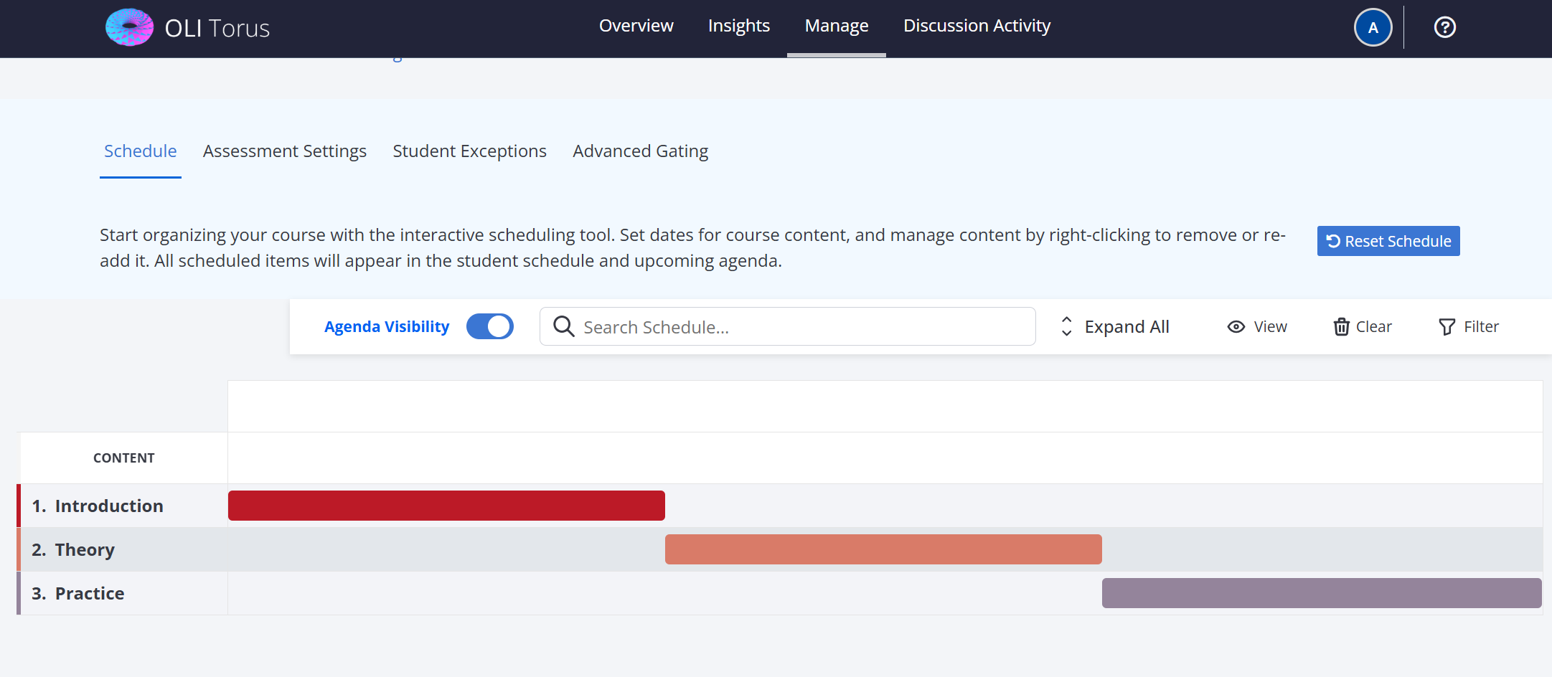This screenshot has width=1552, height=677.
Task: Navigate to Insights in top menu
Action: [x=738, y=26]
